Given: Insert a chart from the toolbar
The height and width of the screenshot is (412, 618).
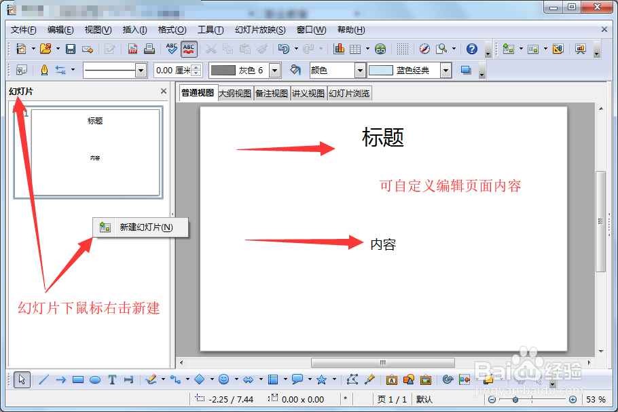Looking at the screenshot, I should coord(339,49).
